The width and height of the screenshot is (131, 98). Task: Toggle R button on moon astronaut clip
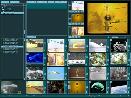[108, 50]
